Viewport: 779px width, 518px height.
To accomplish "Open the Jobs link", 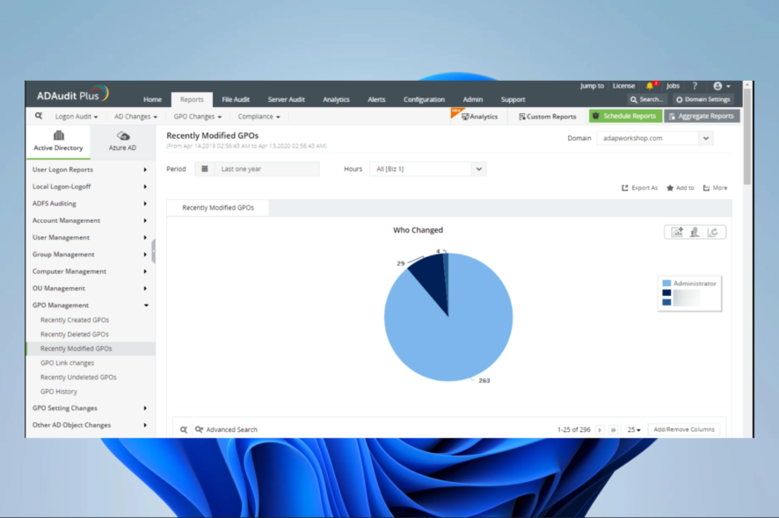I will coord(673,86).
